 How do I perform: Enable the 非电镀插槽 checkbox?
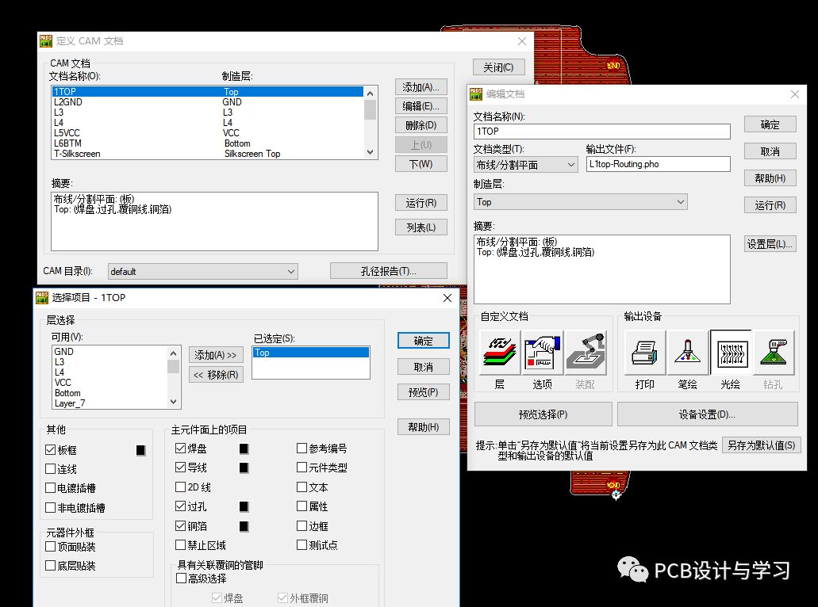point(51,507)
